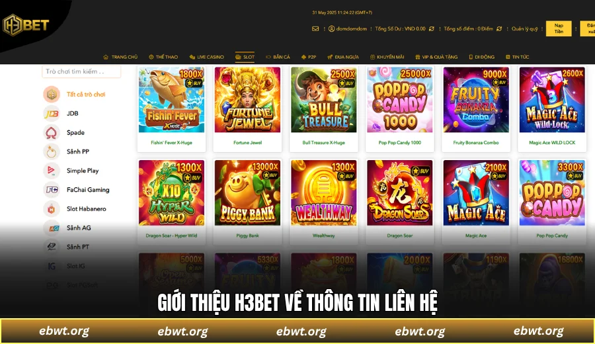The height and width of the screenshot is (344, 595).
Task: Open the FaChai Gaming provider icon
Action: (x=51, y=189)
